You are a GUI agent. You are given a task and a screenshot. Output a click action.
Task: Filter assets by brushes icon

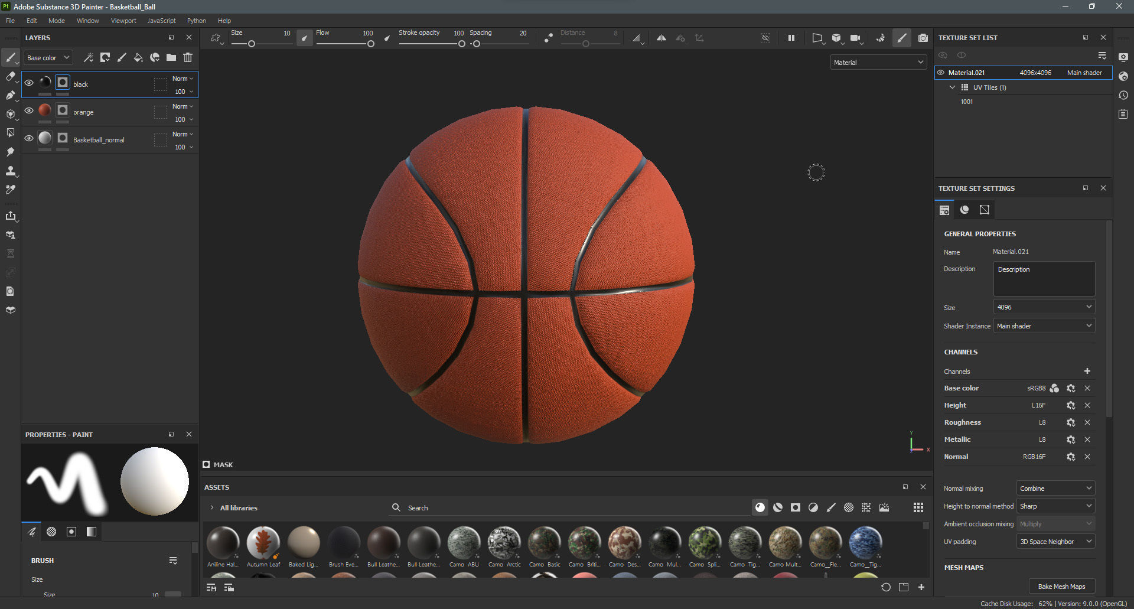click(x=831, y=507)
